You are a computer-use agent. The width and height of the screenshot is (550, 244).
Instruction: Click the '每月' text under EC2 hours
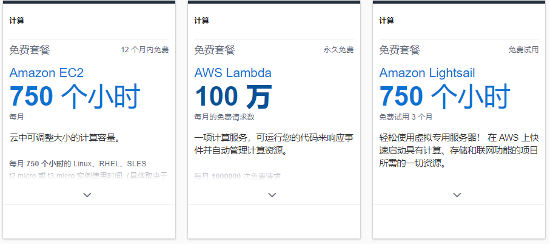coord(16,117)
